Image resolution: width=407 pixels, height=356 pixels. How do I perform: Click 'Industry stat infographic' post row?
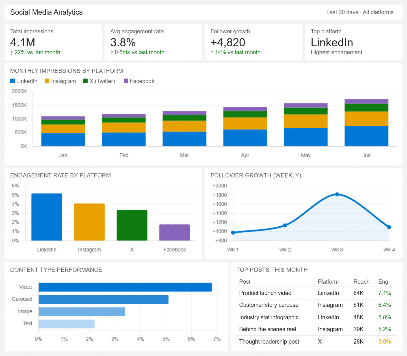point(317,317)
